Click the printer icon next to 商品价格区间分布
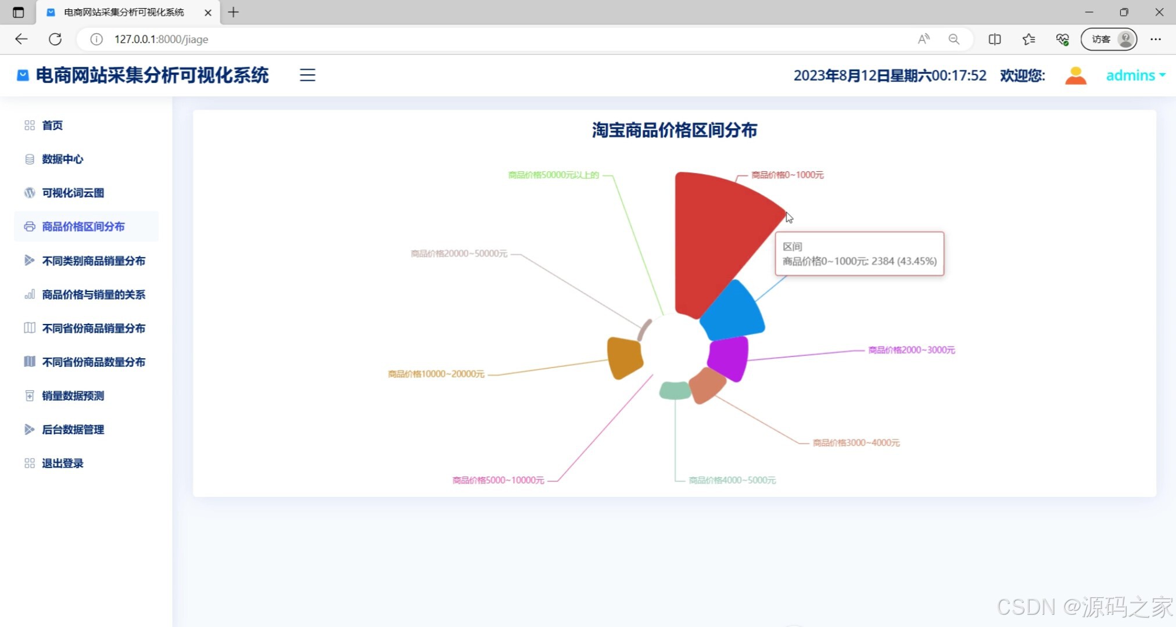 (30, 226)
